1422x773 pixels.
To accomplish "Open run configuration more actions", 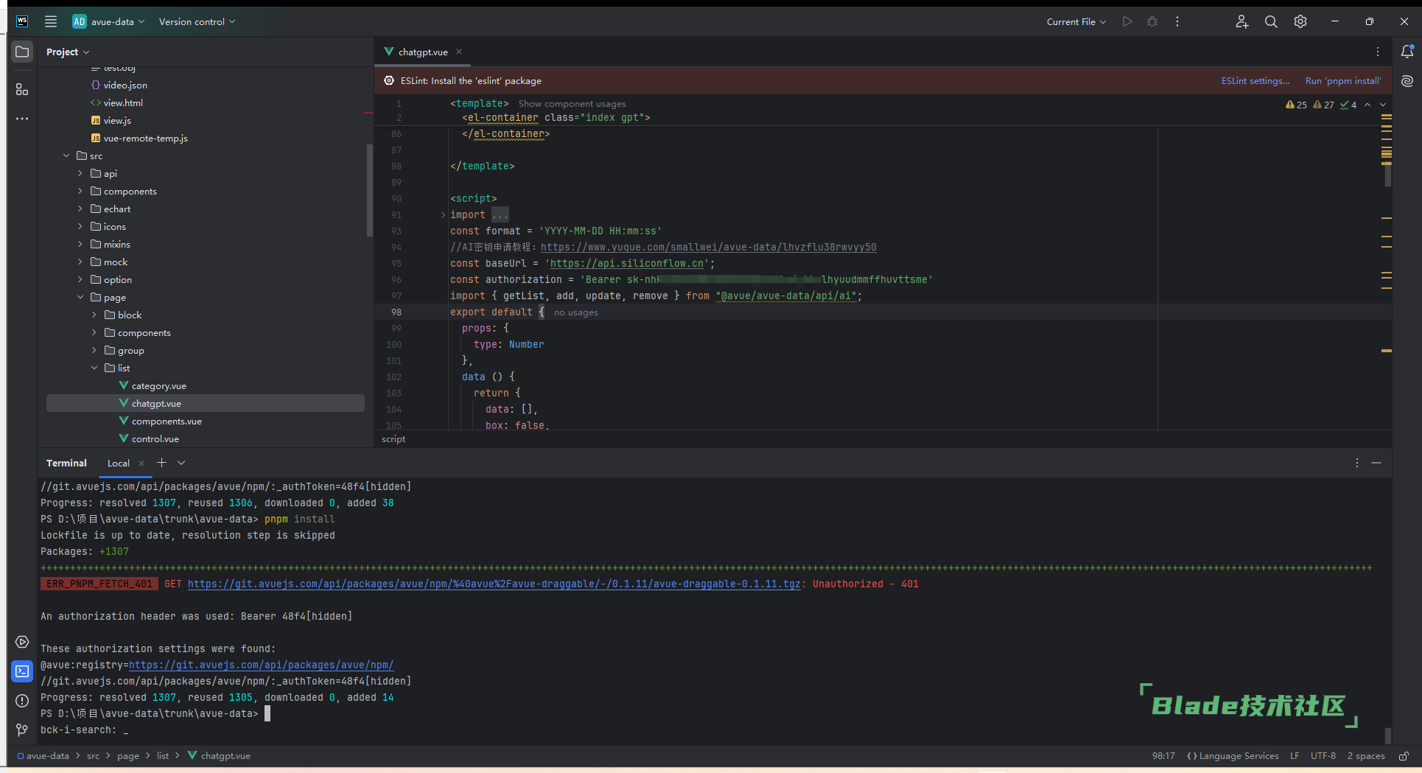I will (1177, 21).
